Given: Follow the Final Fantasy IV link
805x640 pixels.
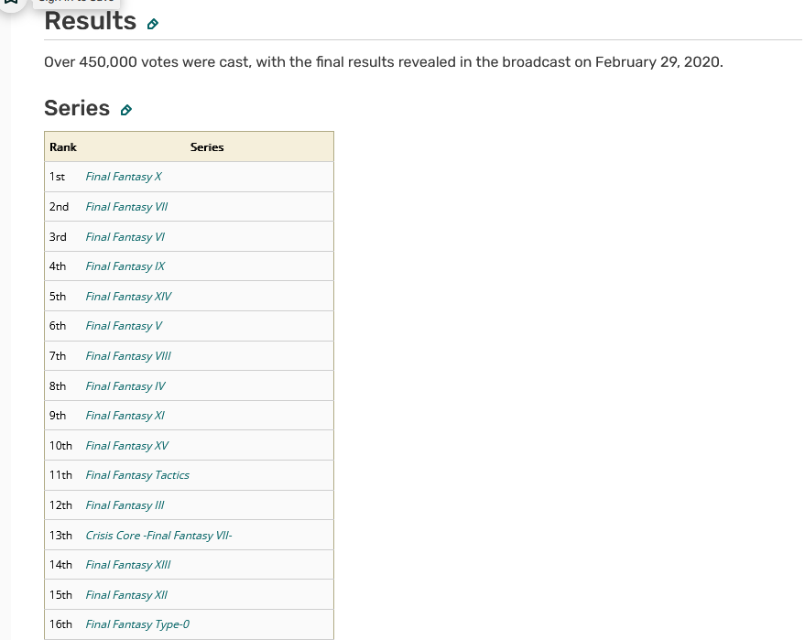Looking at the screenshot, I should point(125,386).
